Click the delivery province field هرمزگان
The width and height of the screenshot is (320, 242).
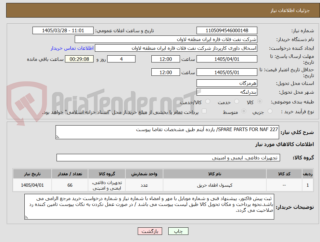point(227,83)
